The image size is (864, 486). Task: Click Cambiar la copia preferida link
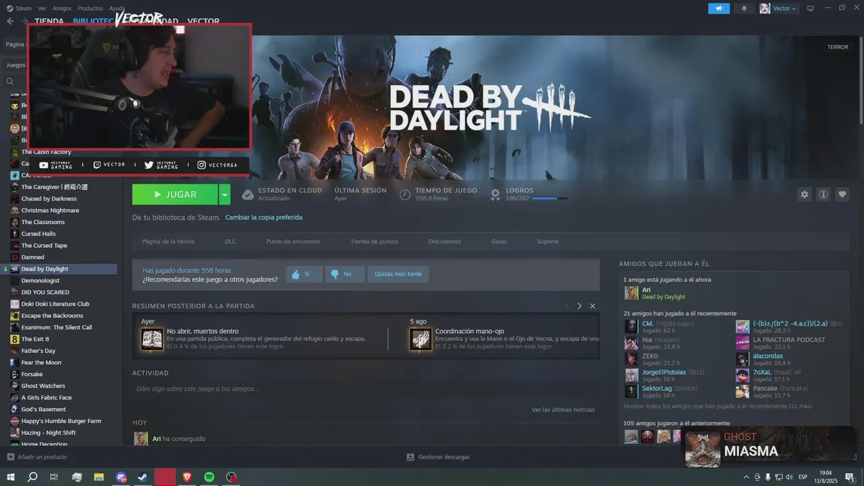tap(263, 217)
